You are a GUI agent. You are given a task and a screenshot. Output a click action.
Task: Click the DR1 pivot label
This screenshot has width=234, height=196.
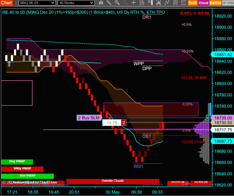pos(147,17)
